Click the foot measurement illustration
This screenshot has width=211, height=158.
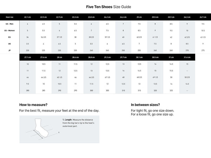tap(39, 131)
